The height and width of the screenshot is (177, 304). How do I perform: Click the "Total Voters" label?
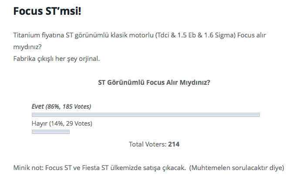click(x=148, y=144)
